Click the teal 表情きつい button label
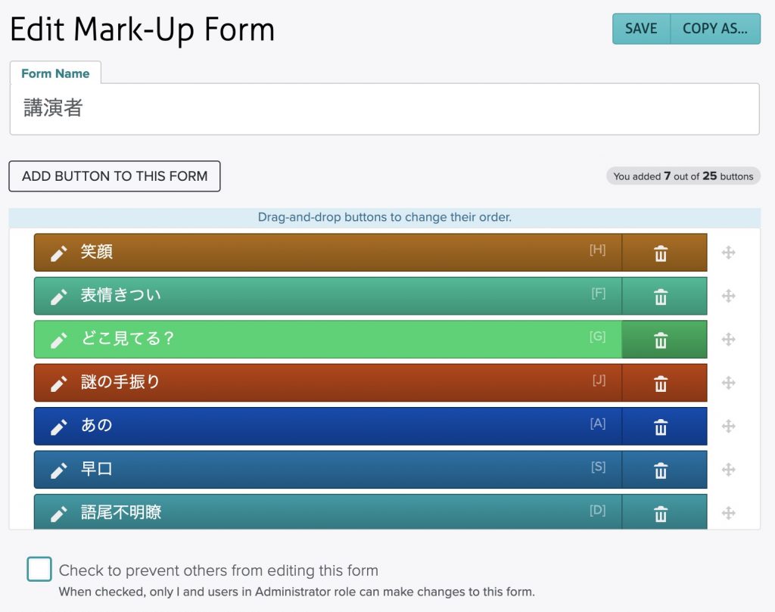775x612 pixels. point(121,296)
